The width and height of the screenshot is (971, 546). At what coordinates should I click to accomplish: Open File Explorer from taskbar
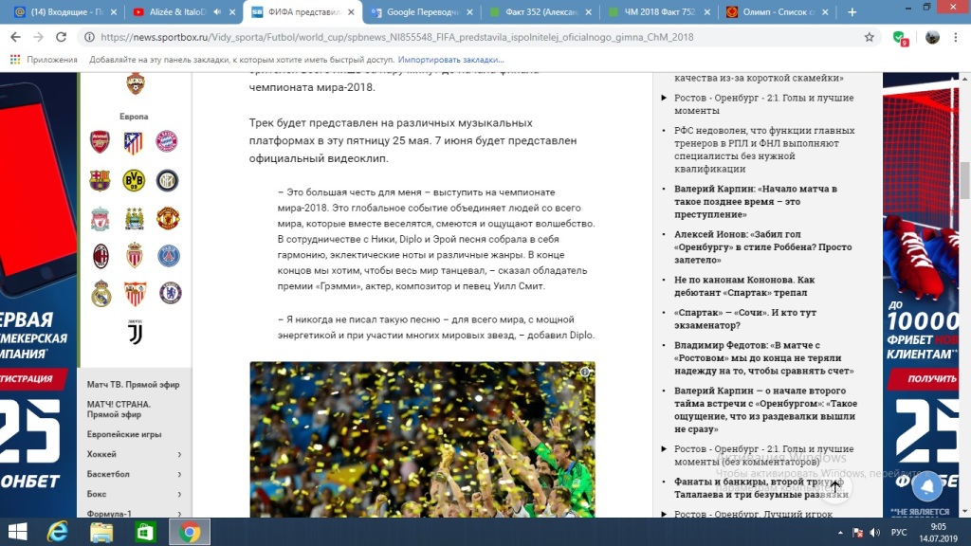pos(101,533)
